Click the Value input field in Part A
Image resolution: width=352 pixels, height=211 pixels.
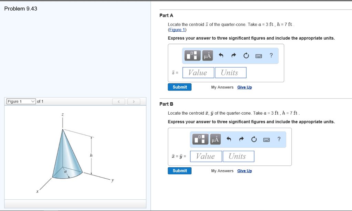198,72
